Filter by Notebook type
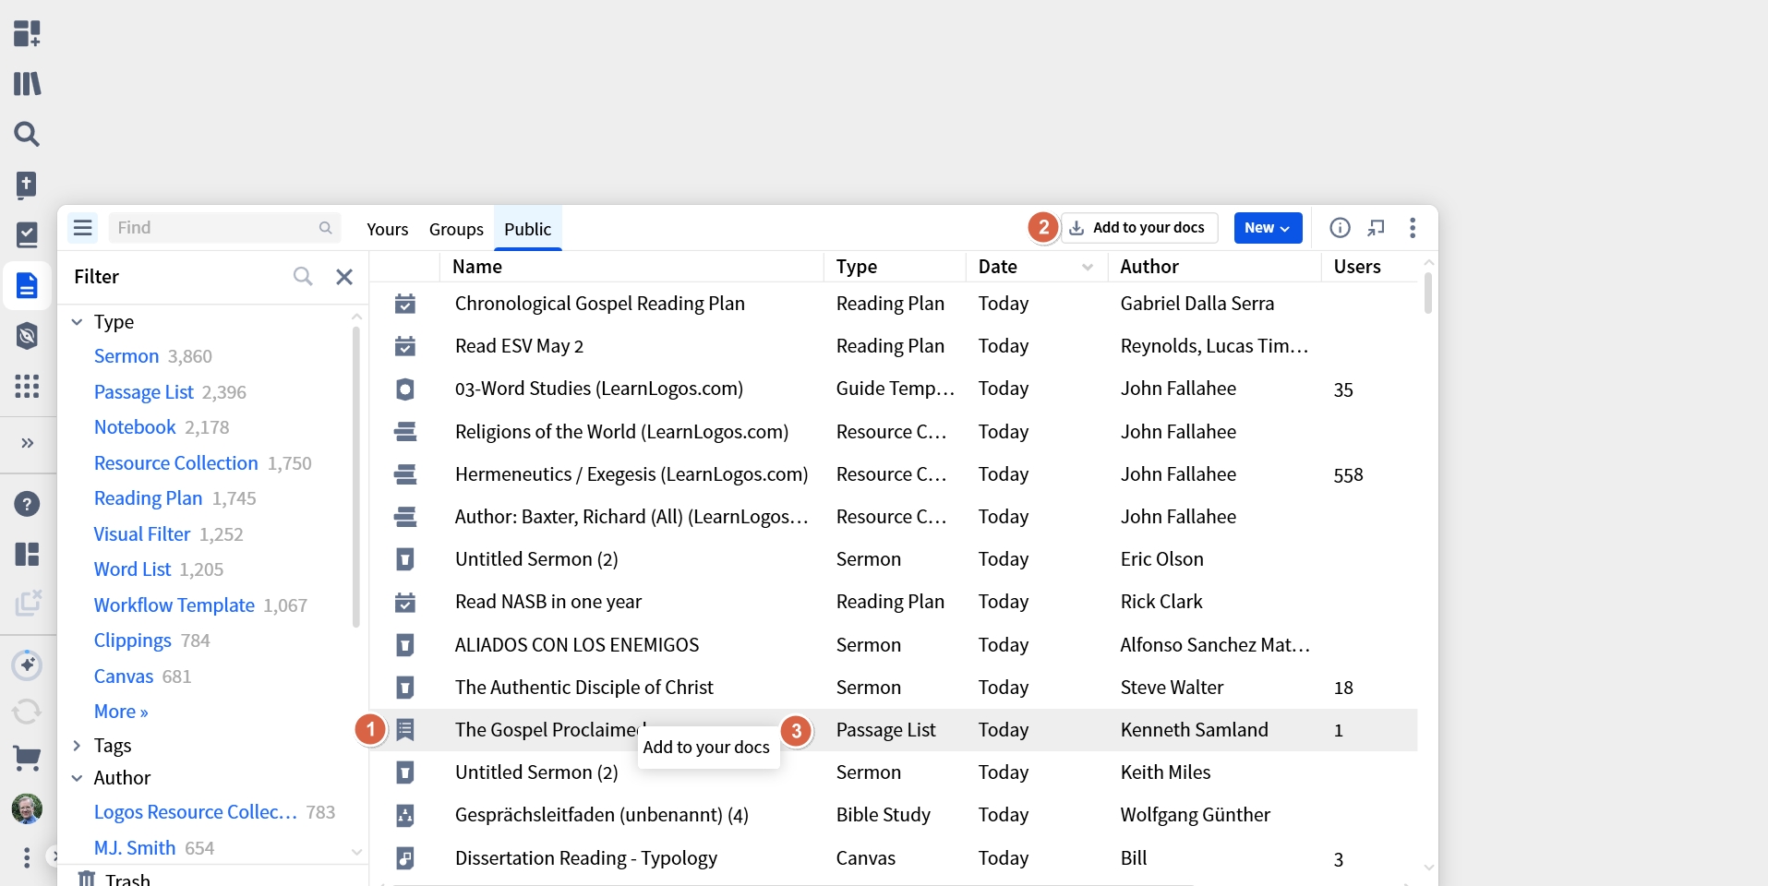This screenshot has height=886, width=1768. (135, 427)
